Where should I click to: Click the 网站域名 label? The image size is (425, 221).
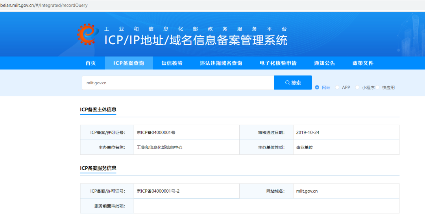(x=275, y=191)
